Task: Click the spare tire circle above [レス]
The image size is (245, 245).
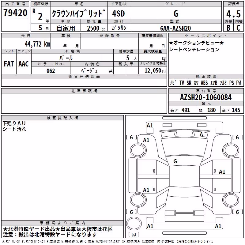Action: (134, 224)
